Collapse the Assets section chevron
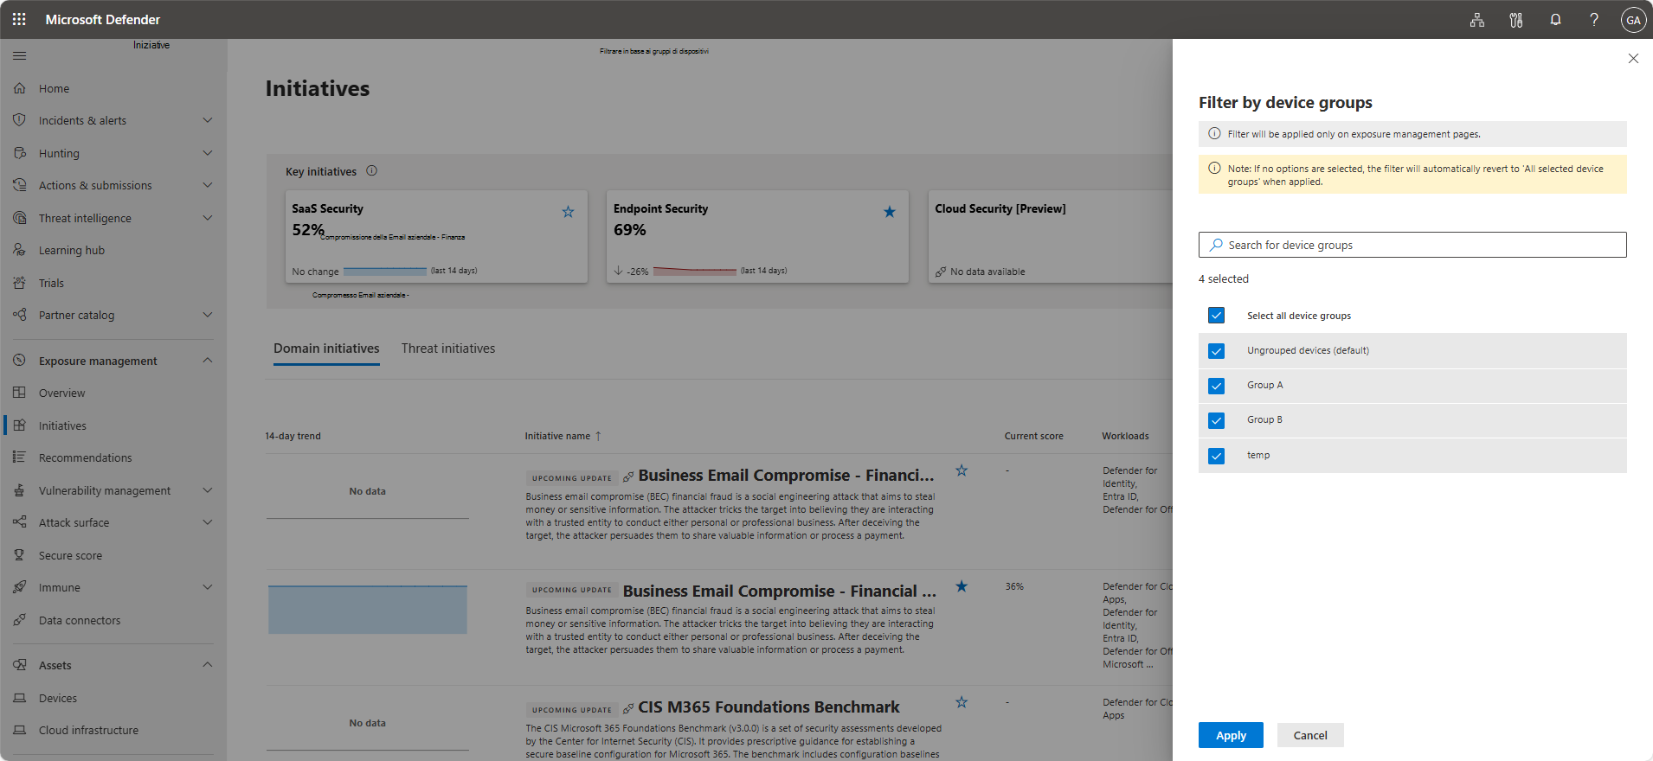This screenshot has width=1653, height=761. click(208, 665)
